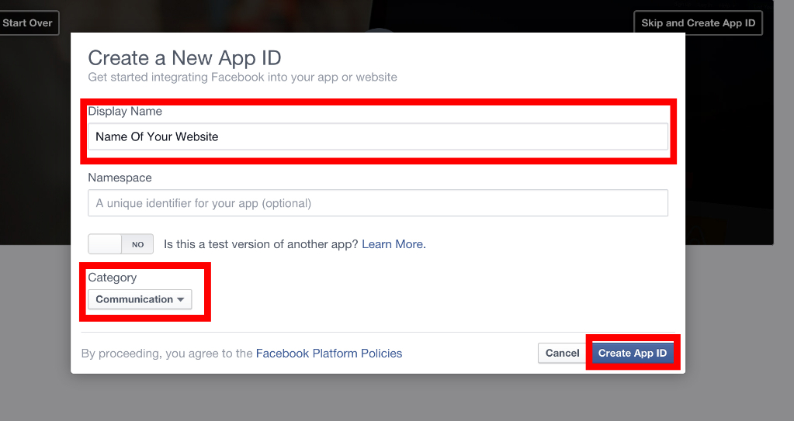Open the Communication category dropdown
This screenshot has width=794, height=421.
139,299
